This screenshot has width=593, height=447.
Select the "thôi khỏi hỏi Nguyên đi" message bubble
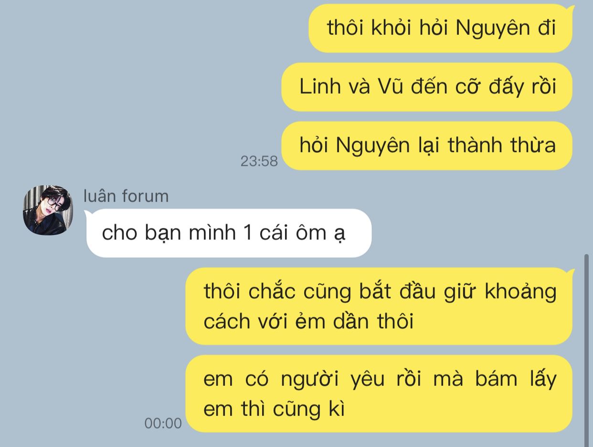(441, 28)
